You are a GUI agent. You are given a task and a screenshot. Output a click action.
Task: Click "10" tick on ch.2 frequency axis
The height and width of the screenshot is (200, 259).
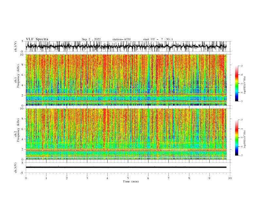coord(22,108)
